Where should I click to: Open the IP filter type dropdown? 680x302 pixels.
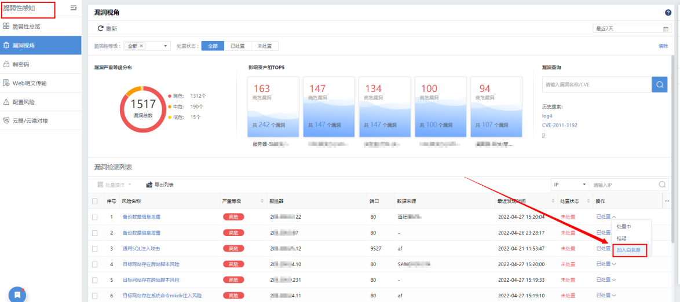569,185
